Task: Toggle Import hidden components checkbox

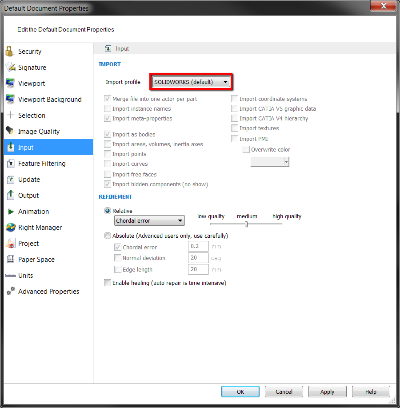Action: click(108, 184)
